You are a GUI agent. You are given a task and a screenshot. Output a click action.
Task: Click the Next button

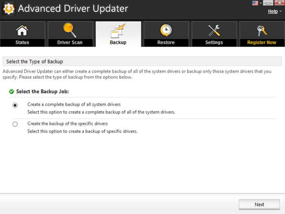(259, 205)
